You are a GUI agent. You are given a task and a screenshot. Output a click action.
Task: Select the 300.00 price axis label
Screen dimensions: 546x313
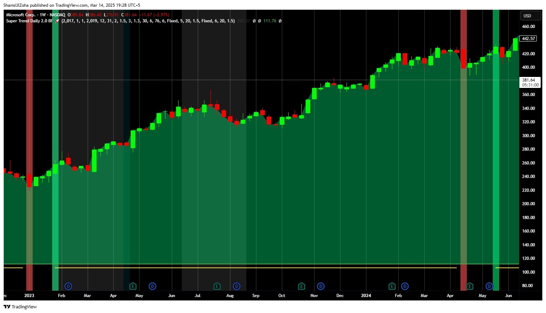(528, 136)
